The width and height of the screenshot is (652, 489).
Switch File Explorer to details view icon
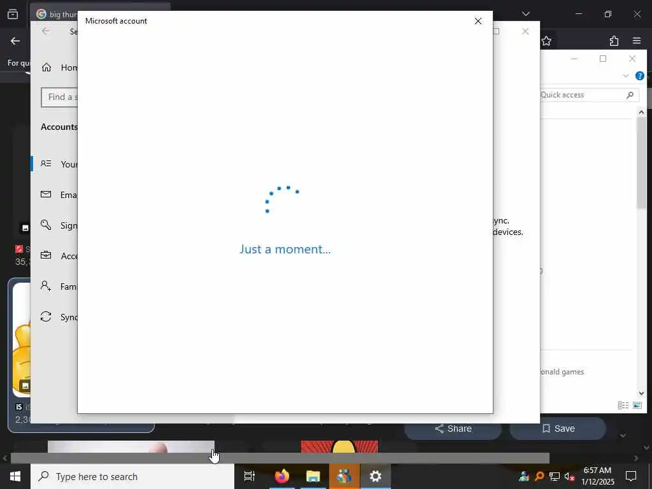(x=623, y=405)
